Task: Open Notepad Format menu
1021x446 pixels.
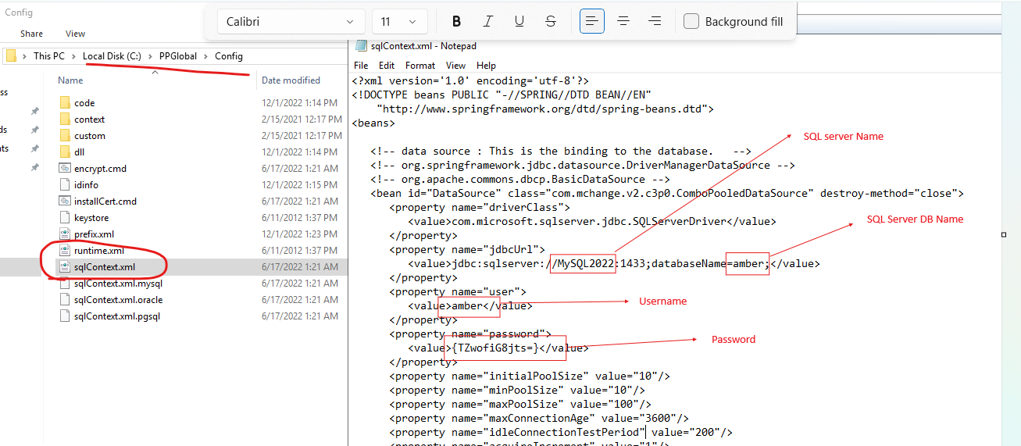Action: (x=420, y=66)
